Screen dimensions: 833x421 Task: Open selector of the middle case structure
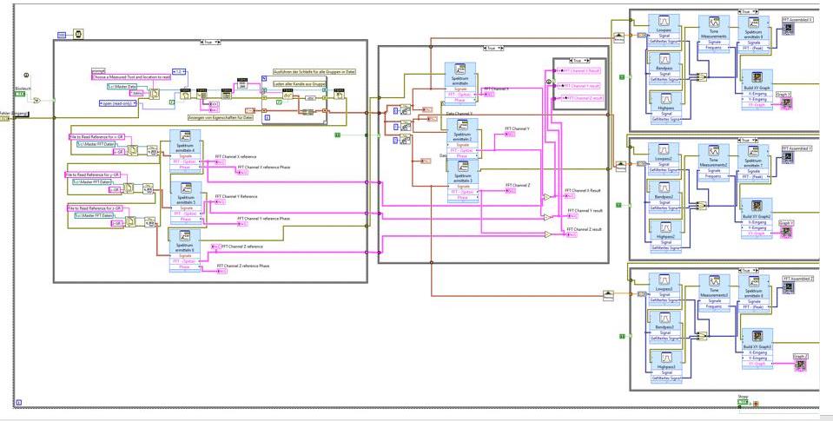(x=493, y=48)
